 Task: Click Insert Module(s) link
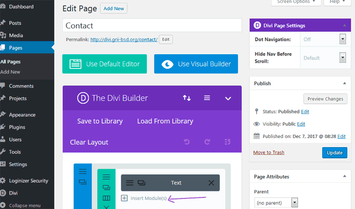click(149, 198)
